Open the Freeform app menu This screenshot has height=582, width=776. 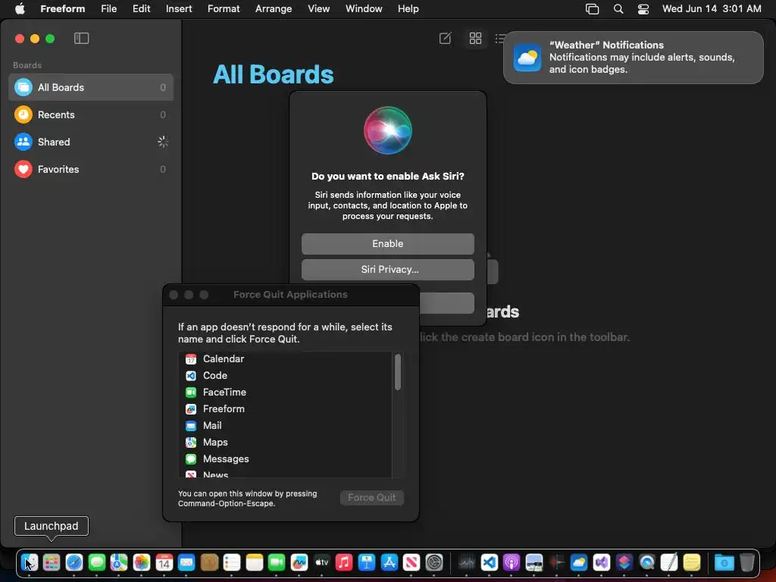pos(62,9)
